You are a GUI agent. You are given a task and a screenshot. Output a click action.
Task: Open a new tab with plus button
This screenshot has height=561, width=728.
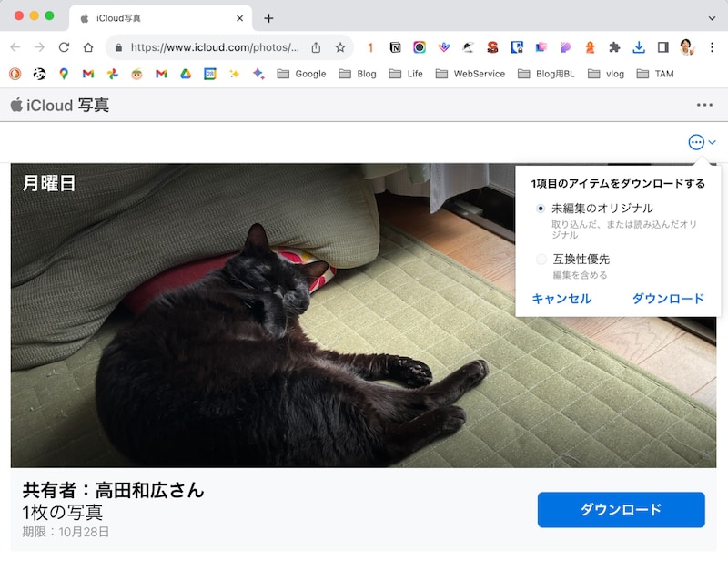[x=268, y=18]
